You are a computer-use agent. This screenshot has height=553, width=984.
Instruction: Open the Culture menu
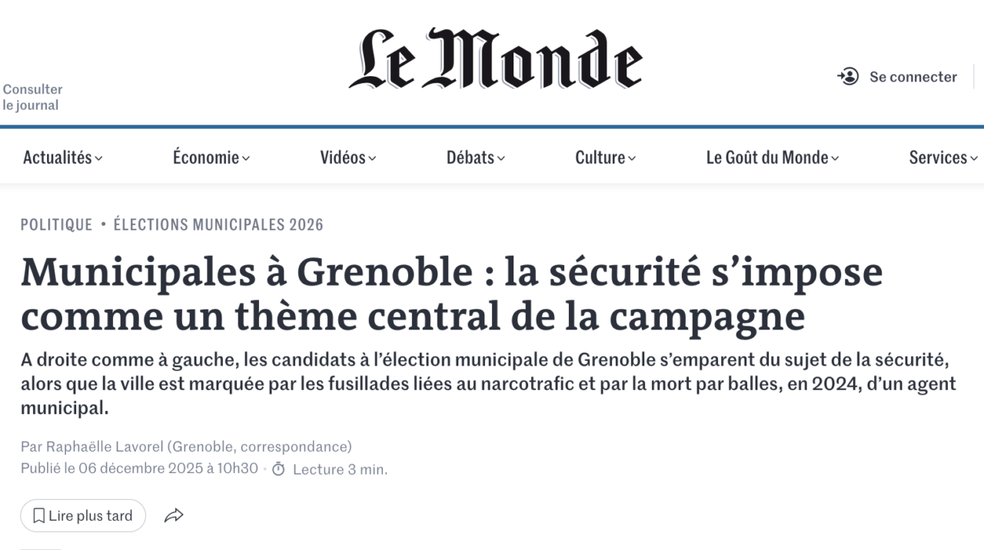point(605,157)
